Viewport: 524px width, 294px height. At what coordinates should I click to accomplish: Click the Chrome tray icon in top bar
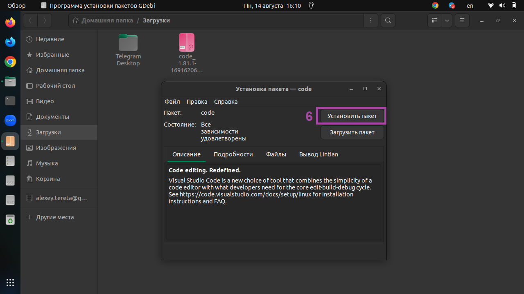[435, 6]
